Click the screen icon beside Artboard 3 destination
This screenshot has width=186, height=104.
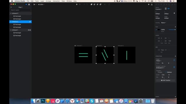point(174,67)
